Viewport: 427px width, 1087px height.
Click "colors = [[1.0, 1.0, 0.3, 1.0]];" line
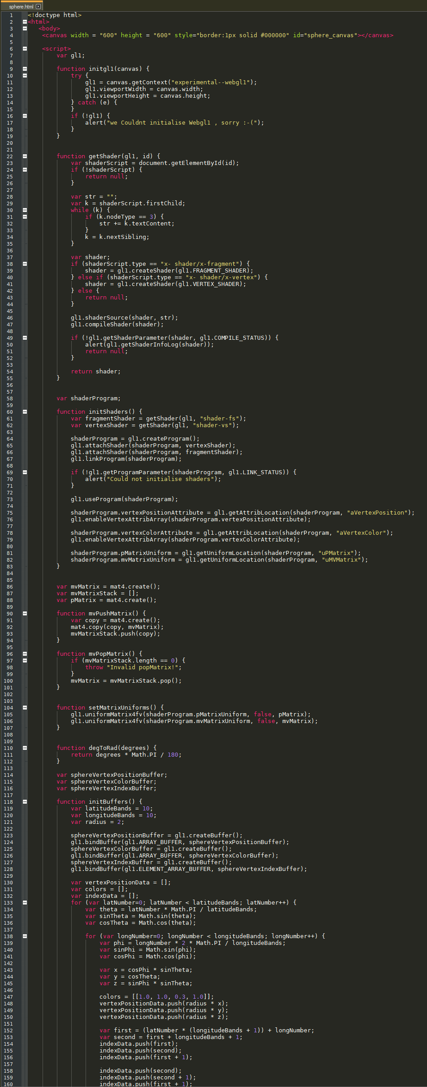(157, 996)
